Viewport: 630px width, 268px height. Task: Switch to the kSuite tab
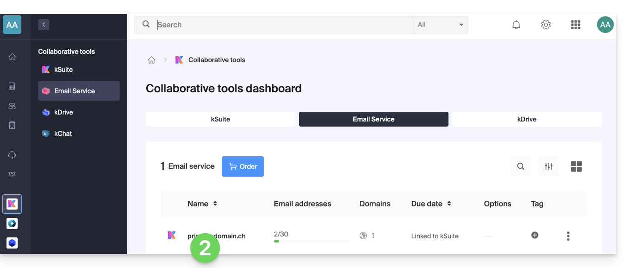pos(220,119)
